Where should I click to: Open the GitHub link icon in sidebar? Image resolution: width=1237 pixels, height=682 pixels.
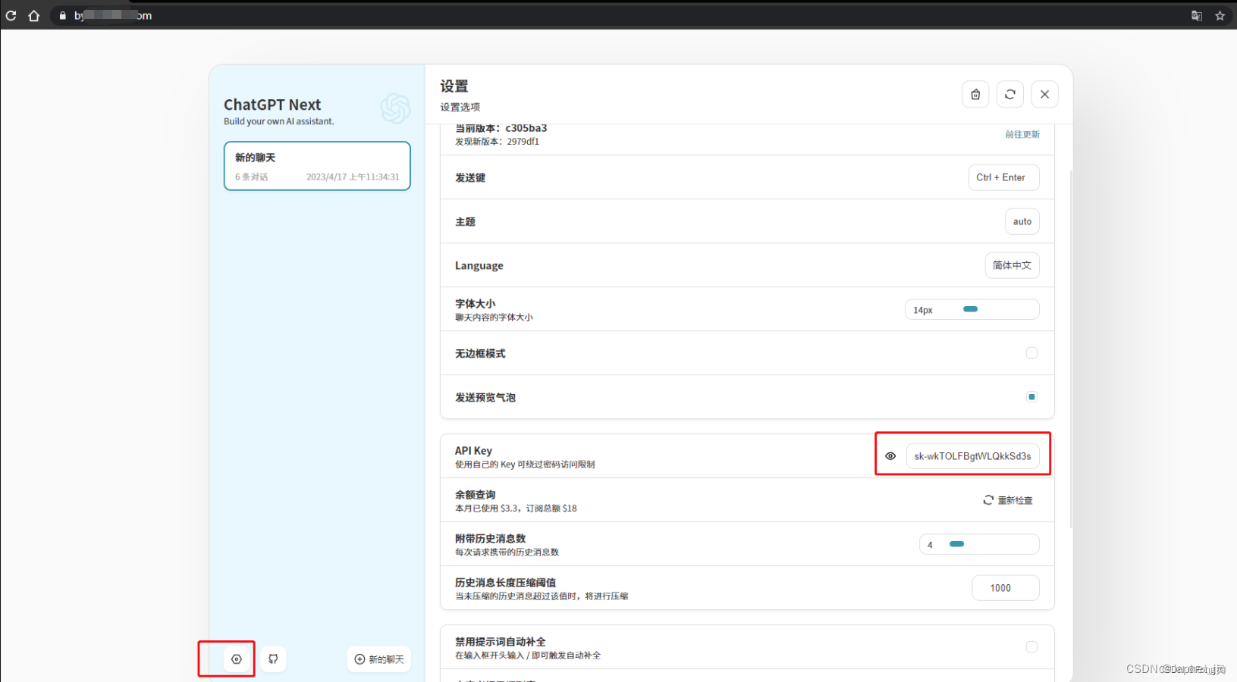(x=273, y=659)
